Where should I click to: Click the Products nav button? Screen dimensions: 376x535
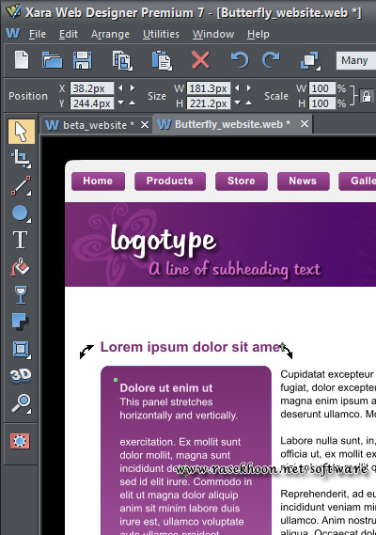click(x=170, y=181)
